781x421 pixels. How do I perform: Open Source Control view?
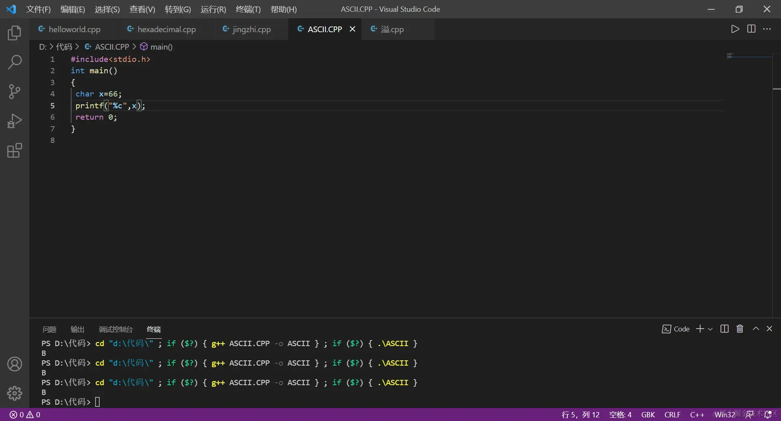coord(15,91)
